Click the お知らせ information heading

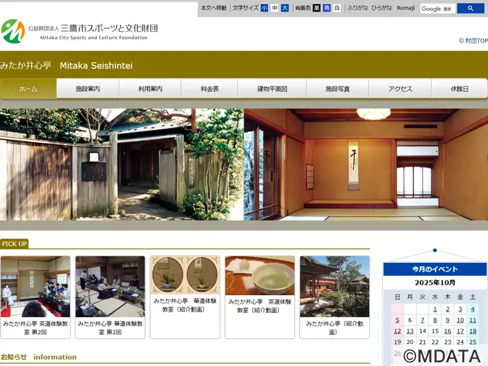tap(38, 357)
